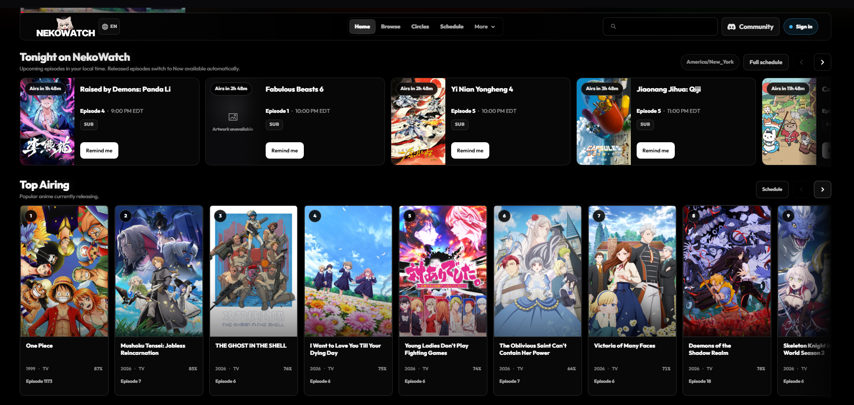This screenshot has height=405, width=854.
Task: Click The Oblivious Saint Can't Contain Her Power title
Action: (533, 349)
